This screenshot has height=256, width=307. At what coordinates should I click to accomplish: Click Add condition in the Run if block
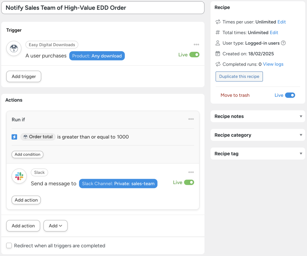27,154
